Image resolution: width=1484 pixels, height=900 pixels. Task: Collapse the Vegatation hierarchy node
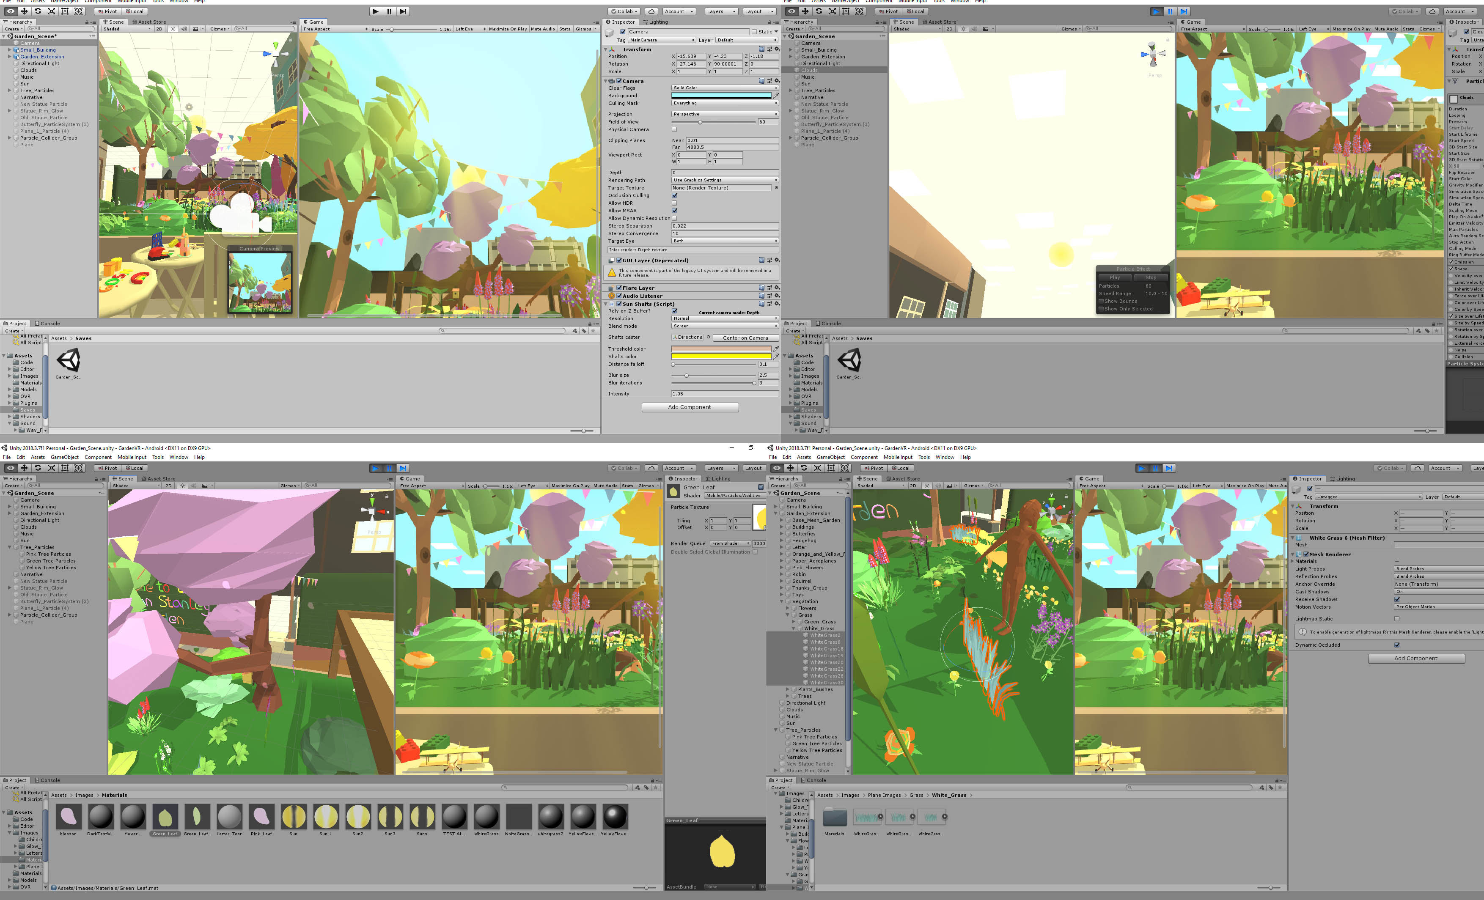(x=782, y=601)
